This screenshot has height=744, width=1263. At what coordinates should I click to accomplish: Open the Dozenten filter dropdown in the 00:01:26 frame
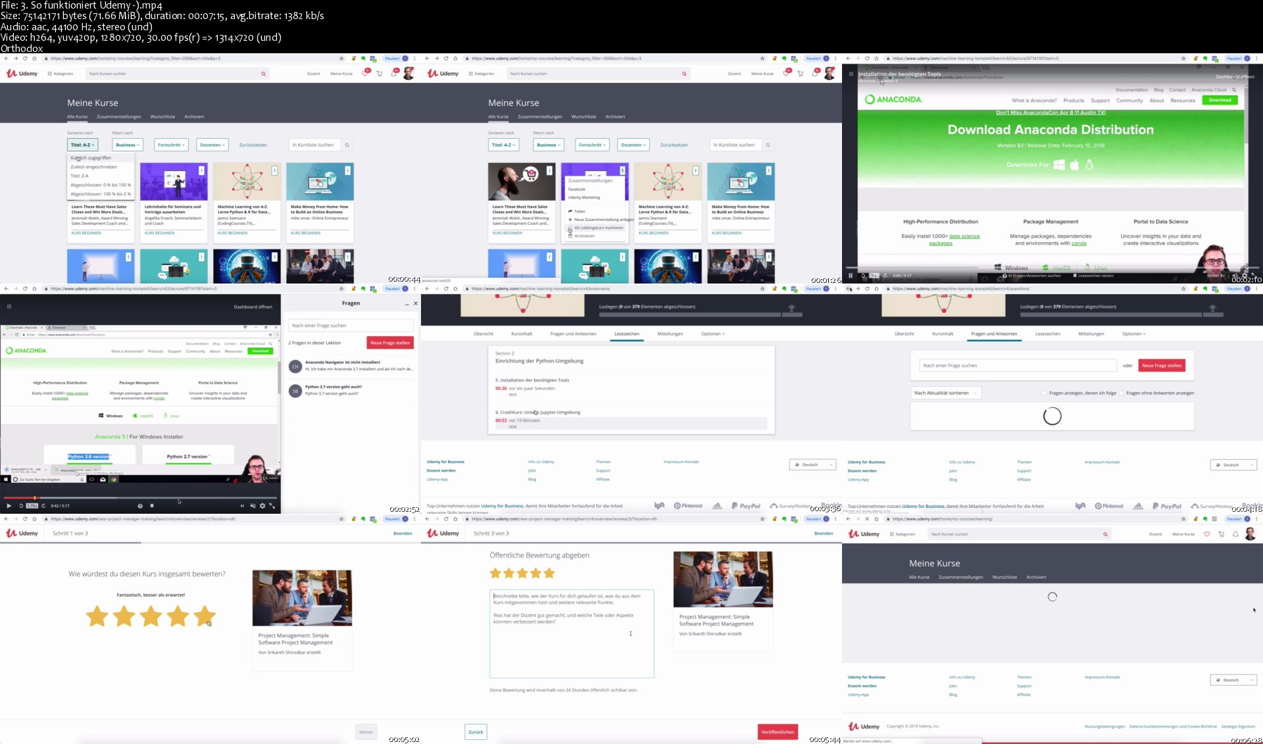[x=633, y=145]
